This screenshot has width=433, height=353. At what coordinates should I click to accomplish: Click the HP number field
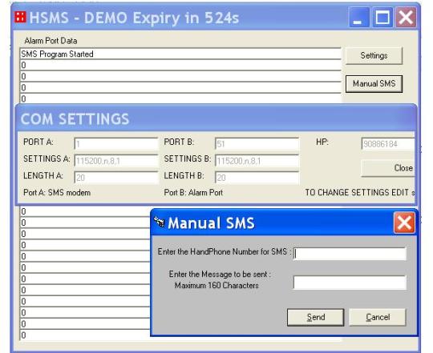pyautogui.click(x=388, y=144)
